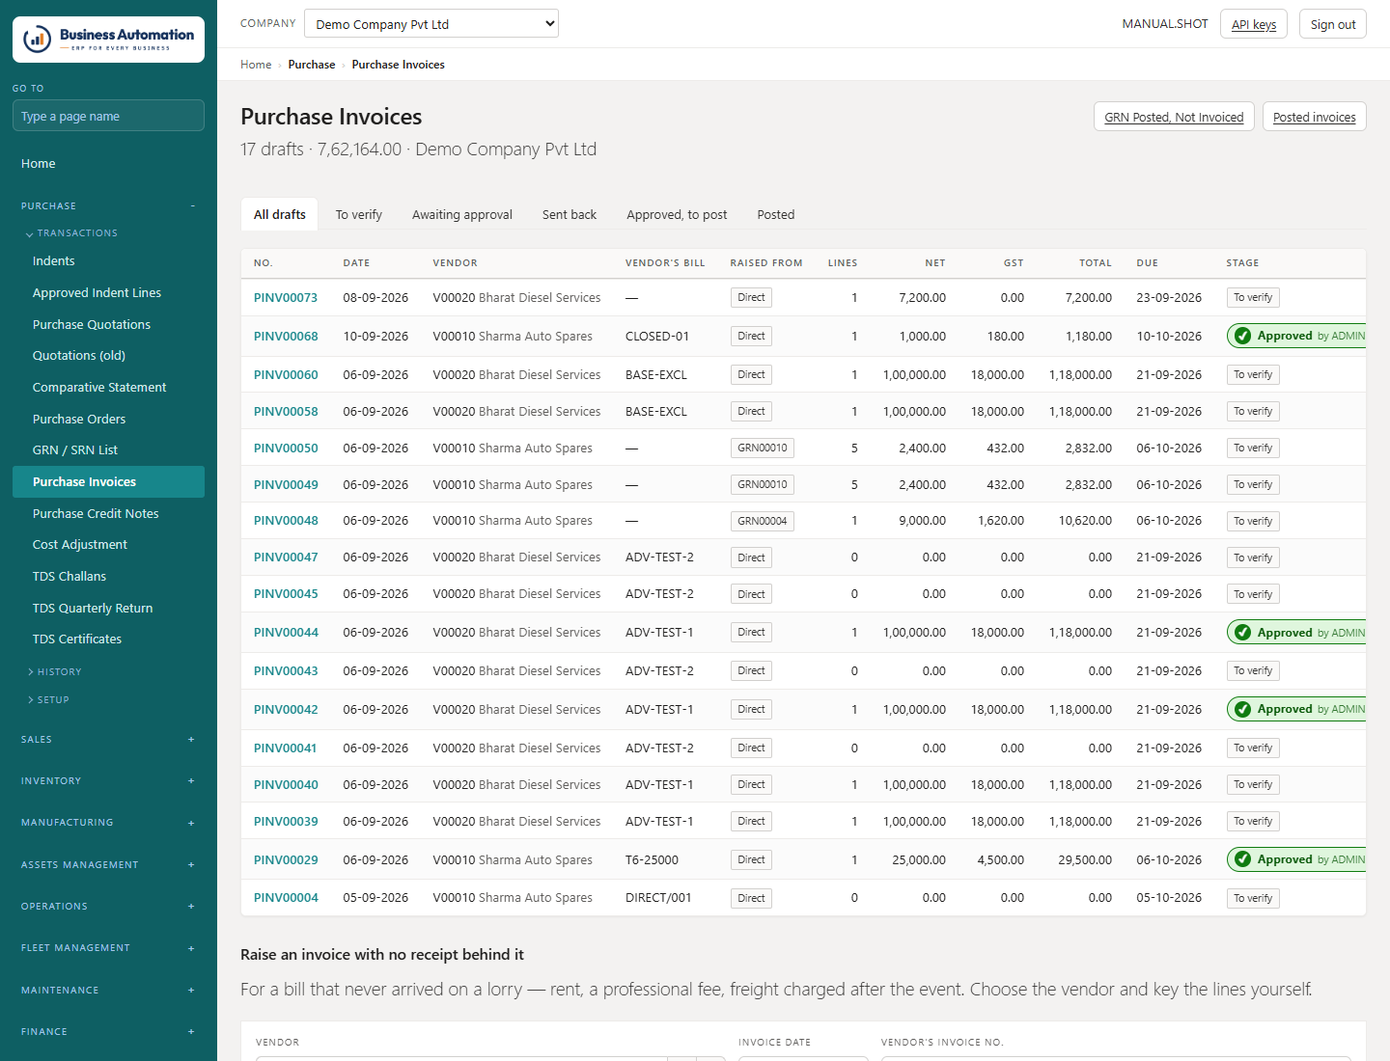
Task: Expand the Sales sidebar section
Action: coord(108,740)
